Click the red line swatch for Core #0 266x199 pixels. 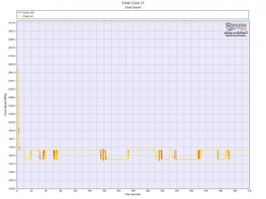(20, 13)
